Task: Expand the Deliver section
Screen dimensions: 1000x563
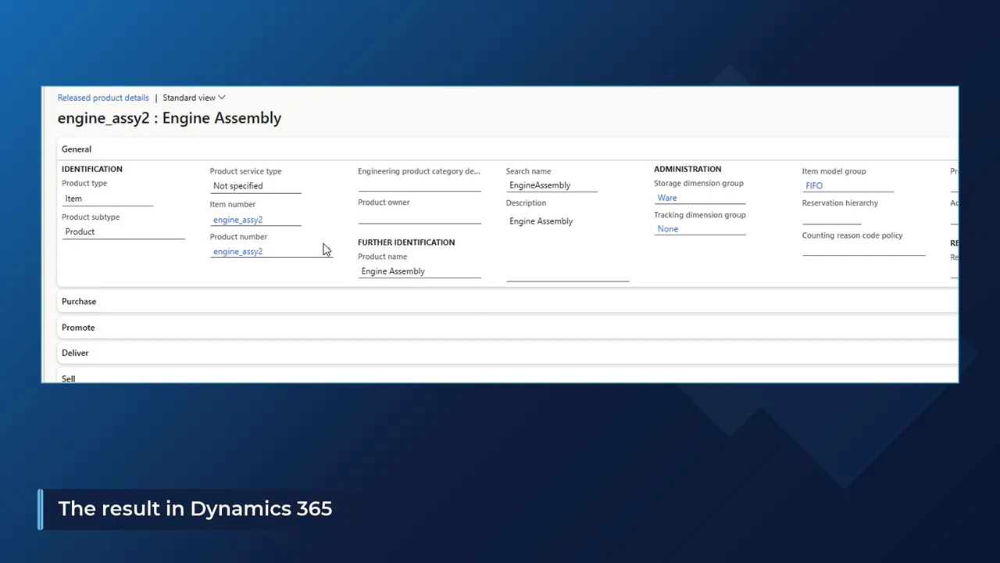Action: tap(508, 353)
